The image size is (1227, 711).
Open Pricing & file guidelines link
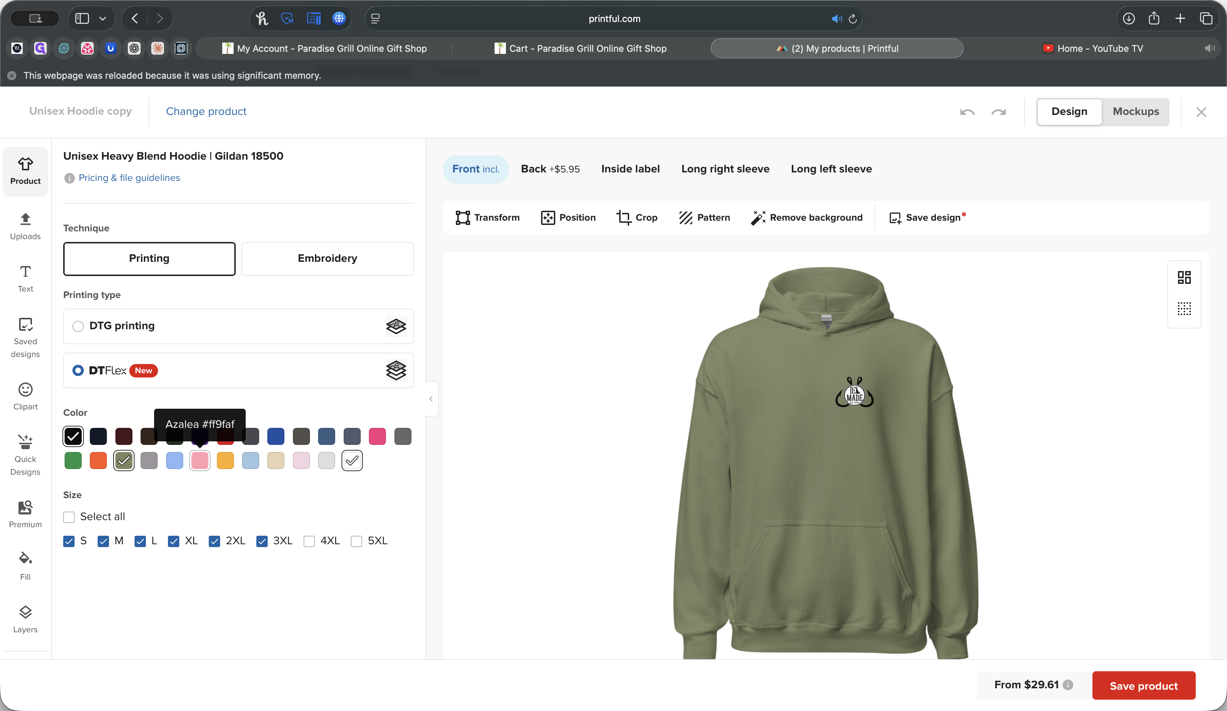coord(129,178)
